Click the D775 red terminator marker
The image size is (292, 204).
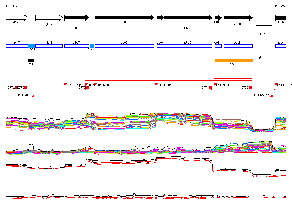click(x=250, y=87)
